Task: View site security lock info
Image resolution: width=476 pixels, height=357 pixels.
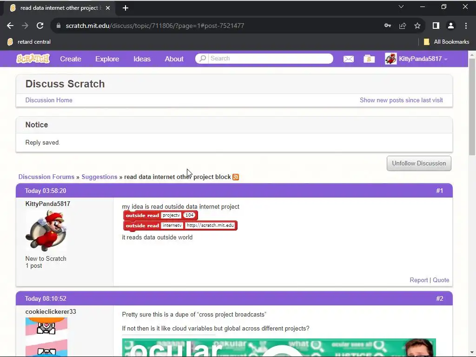Action: (58, 26)
